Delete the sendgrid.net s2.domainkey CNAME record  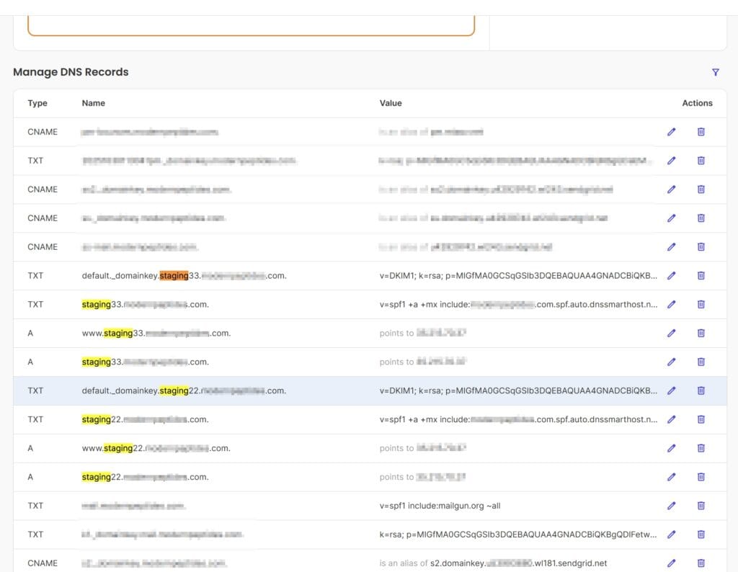tap(701, 563)
